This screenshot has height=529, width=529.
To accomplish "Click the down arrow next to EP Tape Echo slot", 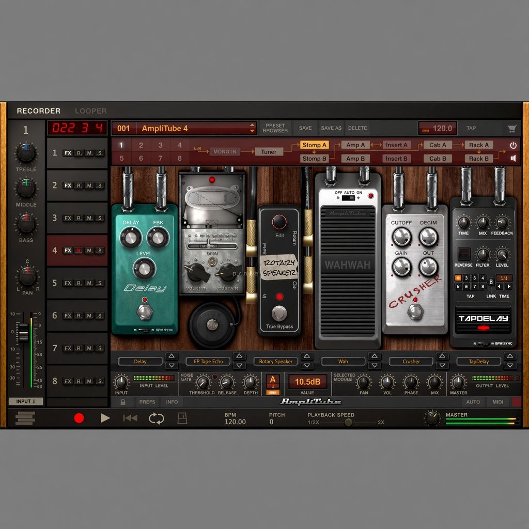I will [x=239, y=366].
